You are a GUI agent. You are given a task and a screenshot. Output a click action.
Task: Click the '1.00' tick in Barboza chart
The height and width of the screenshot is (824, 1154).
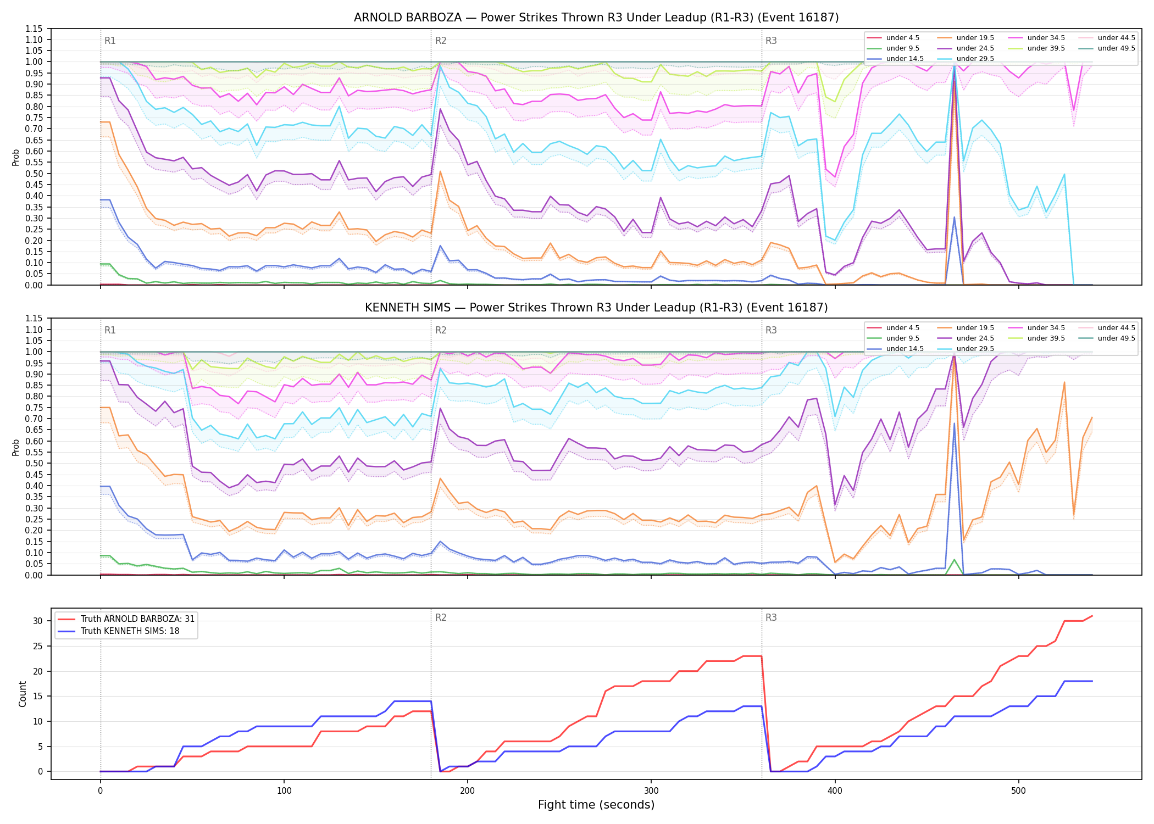click(34, 62)
